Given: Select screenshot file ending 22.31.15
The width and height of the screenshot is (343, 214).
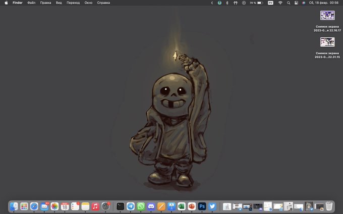Looking at the screenshot, I should pos(327,48).
